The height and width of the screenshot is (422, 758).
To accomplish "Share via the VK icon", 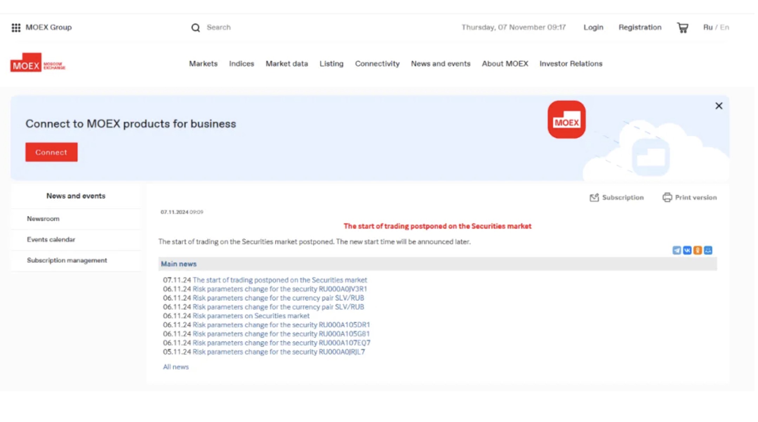I will (687, 250).
